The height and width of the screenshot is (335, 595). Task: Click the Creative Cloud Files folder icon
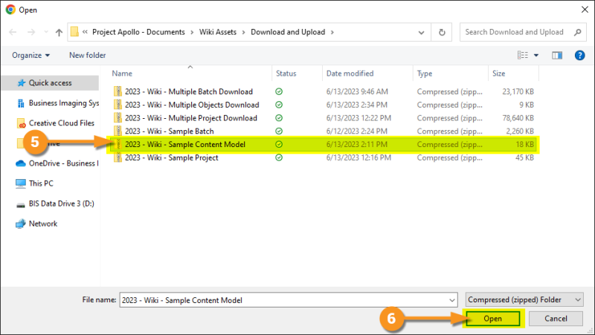pos(22,123)
